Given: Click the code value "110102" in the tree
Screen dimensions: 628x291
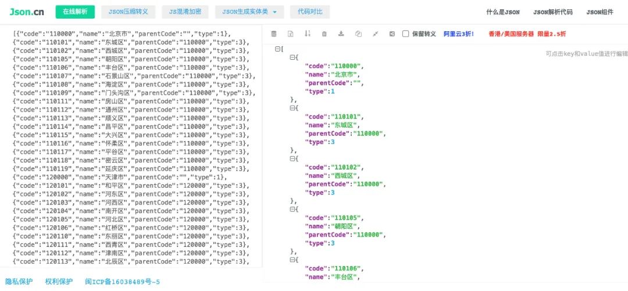Looking at the screenshot, I should click(346, 167).
